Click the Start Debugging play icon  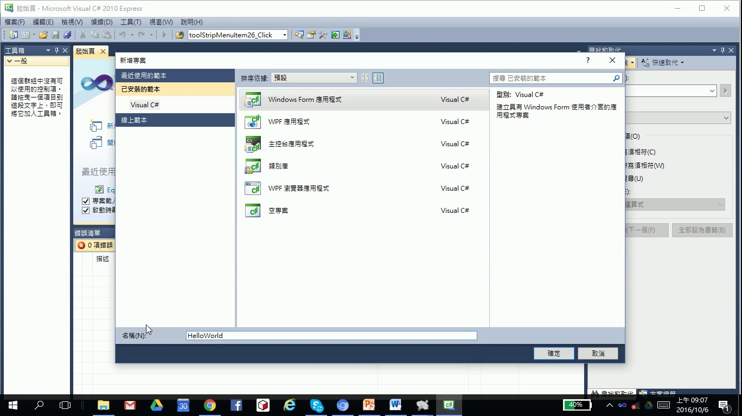click(164, 35)
